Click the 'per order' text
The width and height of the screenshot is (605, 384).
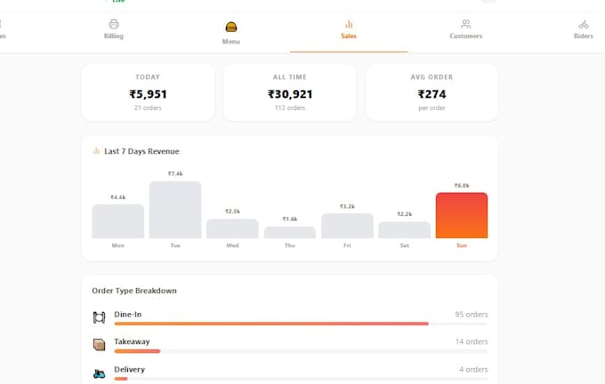(432, 108)
